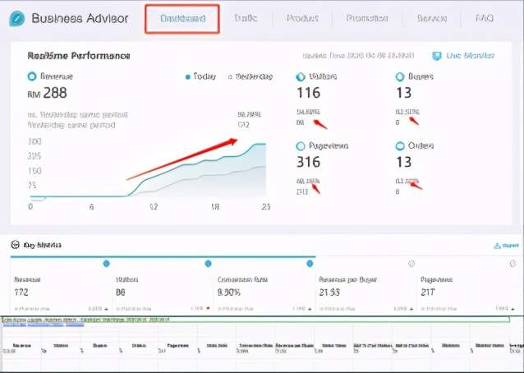Screen dimensions: 524x373
Task: Click the Orders metric circle icon
Action: [x=400, y=145]
